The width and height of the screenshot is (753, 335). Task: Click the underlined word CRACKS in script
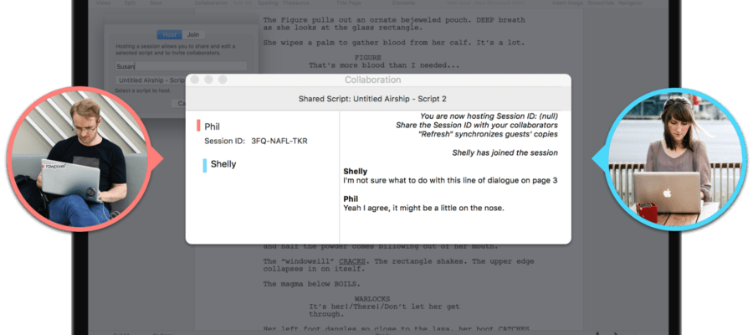pyautogui.click(x=352, y=261)
